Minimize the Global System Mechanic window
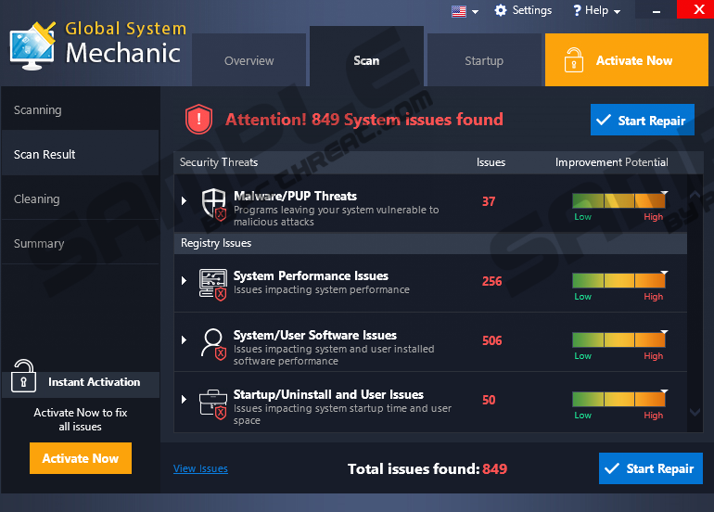The width and height of the screenshot is (714, 512). coord(657,9)
